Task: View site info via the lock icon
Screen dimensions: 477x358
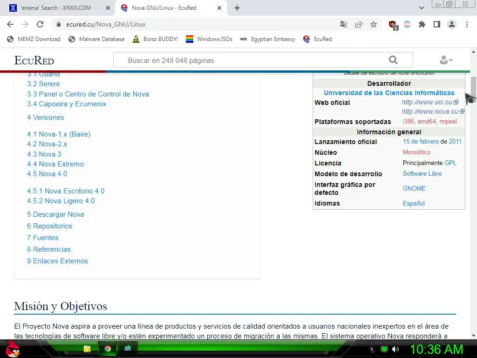Action: (59, 24)
